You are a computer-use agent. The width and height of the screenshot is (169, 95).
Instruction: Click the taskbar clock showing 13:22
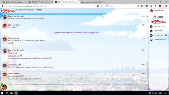160,93
